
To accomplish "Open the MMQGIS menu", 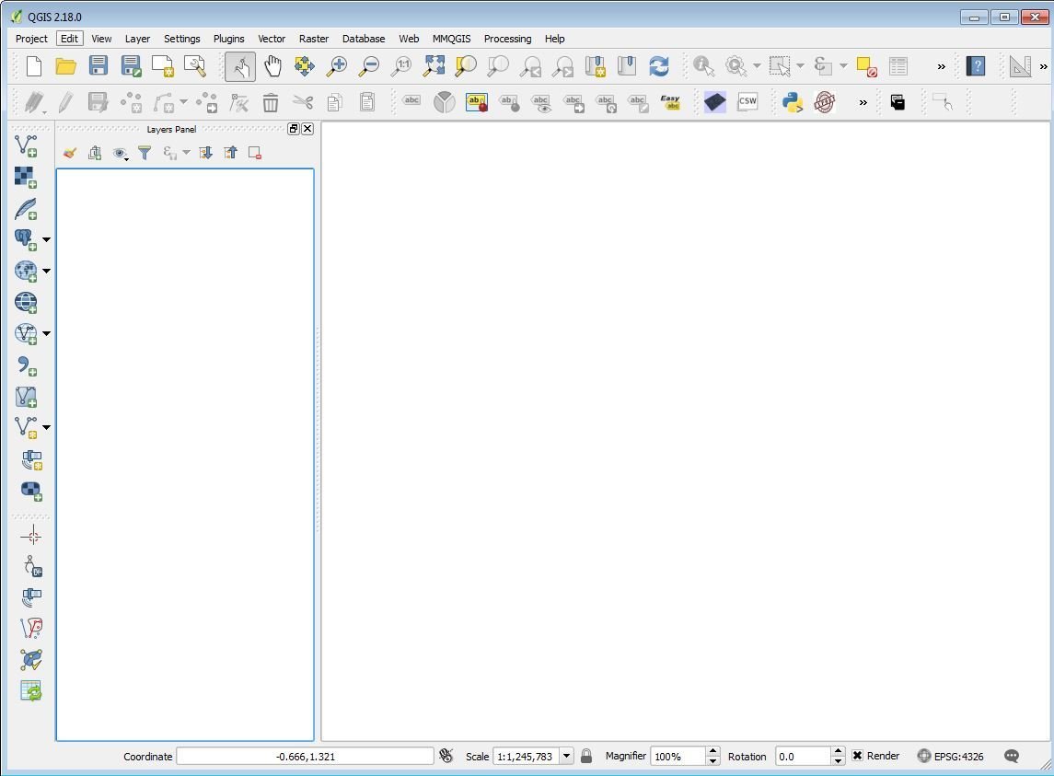I will pos(452,39).
